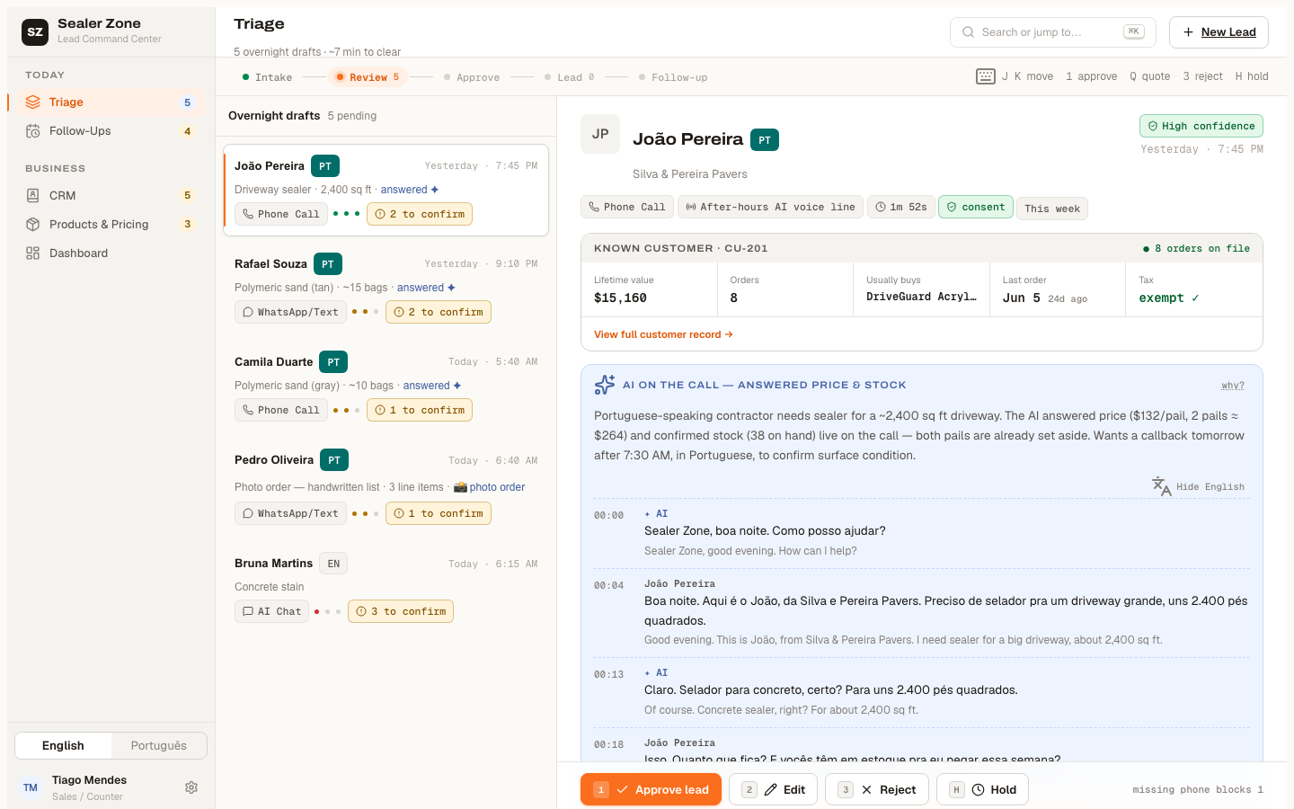Click the High confidence badge
Viewport: 1294px width, 809px height.
coord(1201,126)
